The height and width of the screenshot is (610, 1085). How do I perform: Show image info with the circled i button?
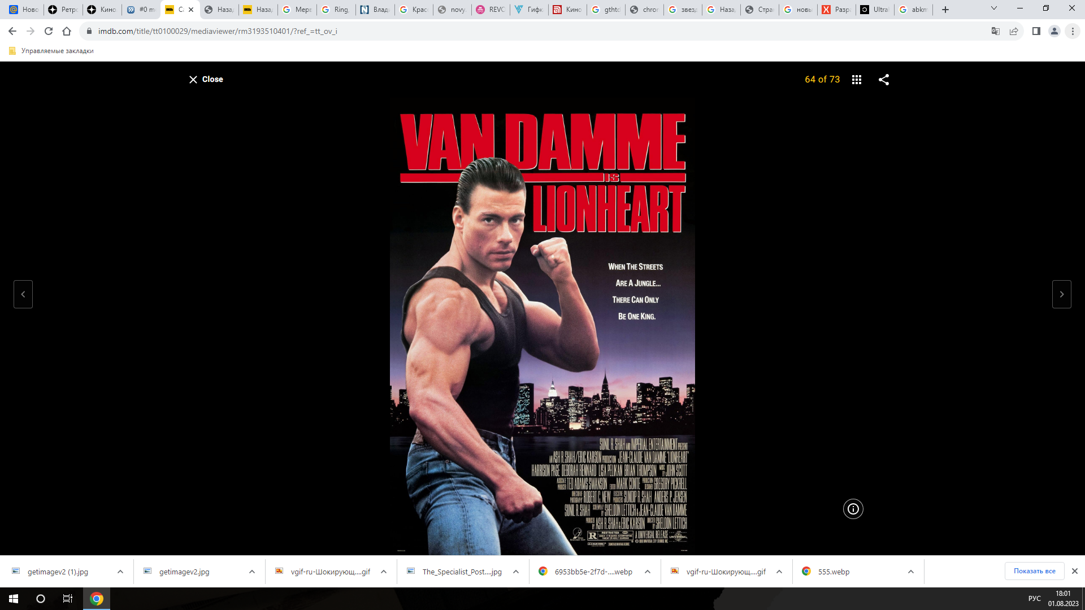pos(853,509)
